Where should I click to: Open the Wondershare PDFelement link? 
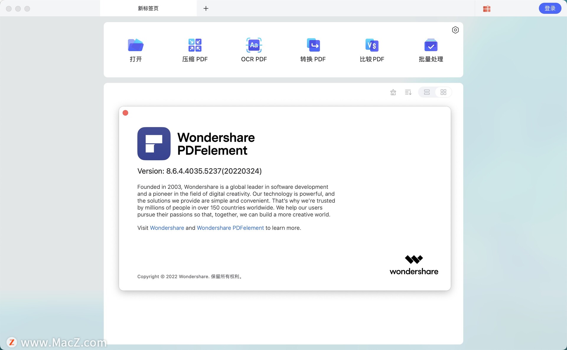point(230,228)
